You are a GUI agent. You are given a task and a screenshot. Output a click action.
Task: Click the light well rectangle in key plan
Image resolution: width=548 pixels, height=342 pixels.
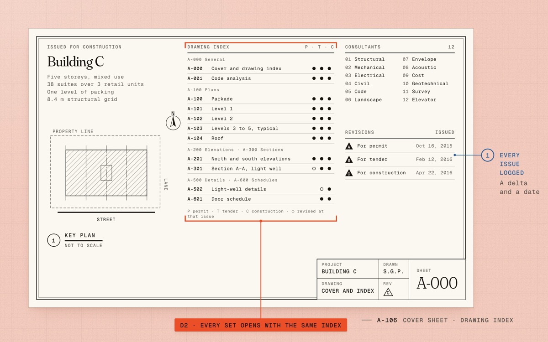(x=106, y=173)
